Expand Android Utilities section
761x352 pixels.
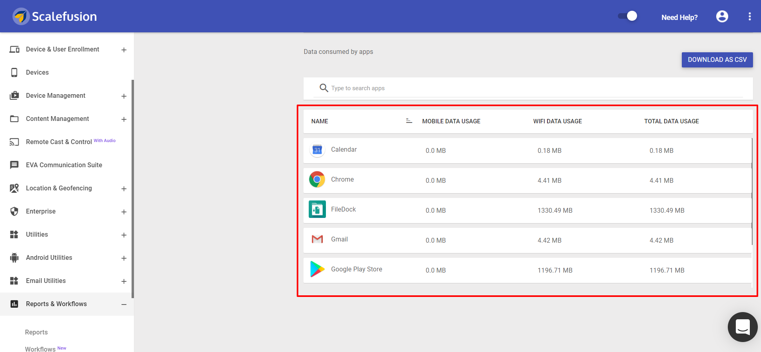coord(124,258)
